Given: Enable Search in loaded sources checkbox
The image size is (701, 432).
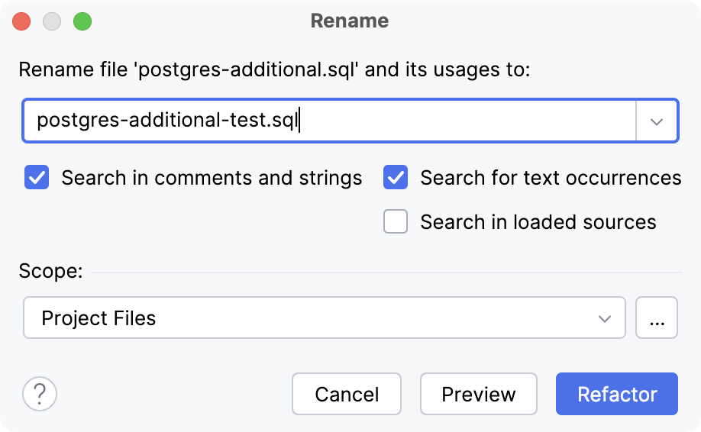Looking at the screenshot, I should coord(396,222).
